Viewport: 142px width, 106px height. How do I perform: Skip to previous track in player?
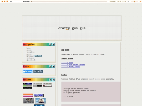(x=2, y=2)
